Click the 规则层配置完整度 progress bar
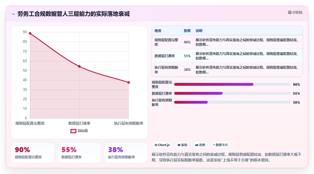 tap(232, 85)
